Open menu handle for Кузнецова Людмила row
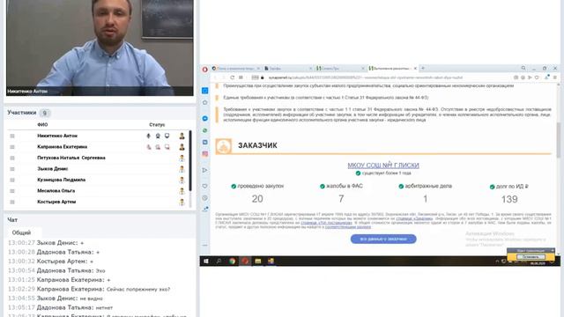This screenshot has height=317, width=564. pos(12,180)
